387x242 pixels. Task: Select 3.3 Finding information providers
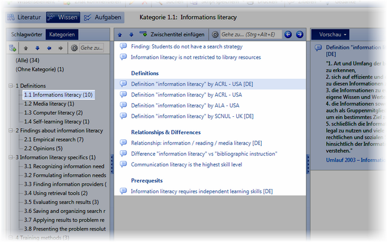click(65, 184)
